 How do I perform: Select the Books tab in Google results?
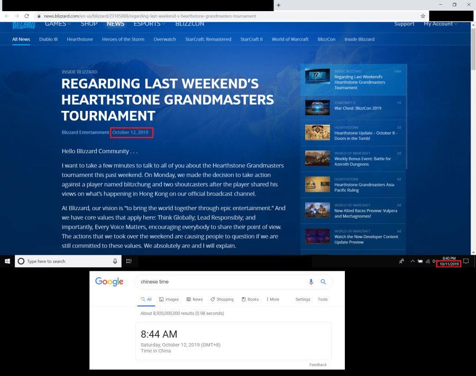tap(250, 299)
